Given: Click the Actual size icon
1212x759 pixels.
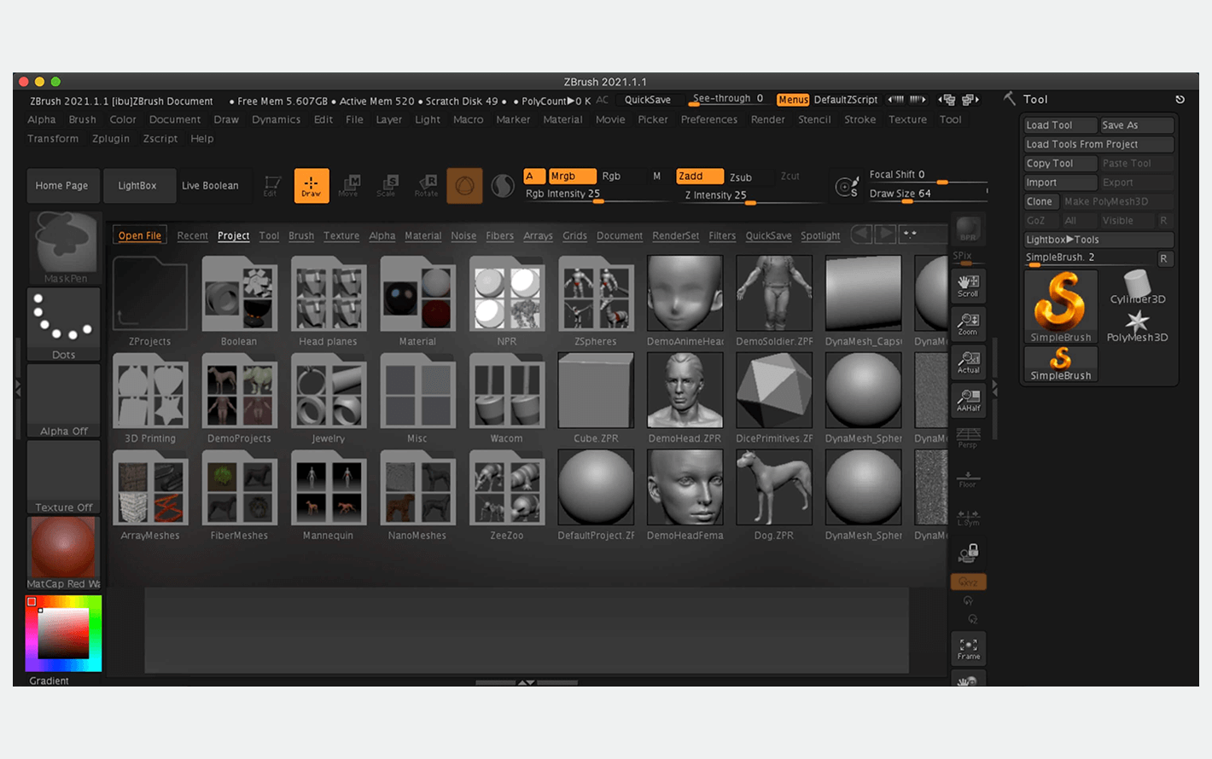Looking at the screenshot, I should (x=968, y=362).
